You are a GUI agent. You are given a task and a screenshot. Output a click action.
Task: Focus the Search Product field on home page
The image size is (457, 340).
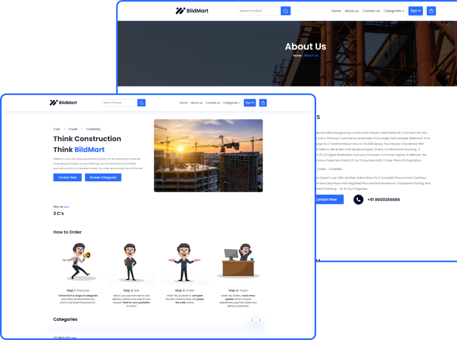point(120,103)
